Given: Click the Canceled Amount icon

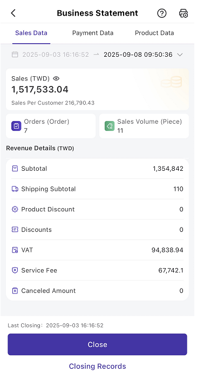Looking at the screenshot, I should click(15, 291).
